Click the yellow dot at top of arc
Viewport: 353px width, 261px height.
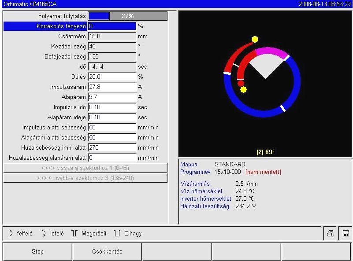tap(255, 39)
